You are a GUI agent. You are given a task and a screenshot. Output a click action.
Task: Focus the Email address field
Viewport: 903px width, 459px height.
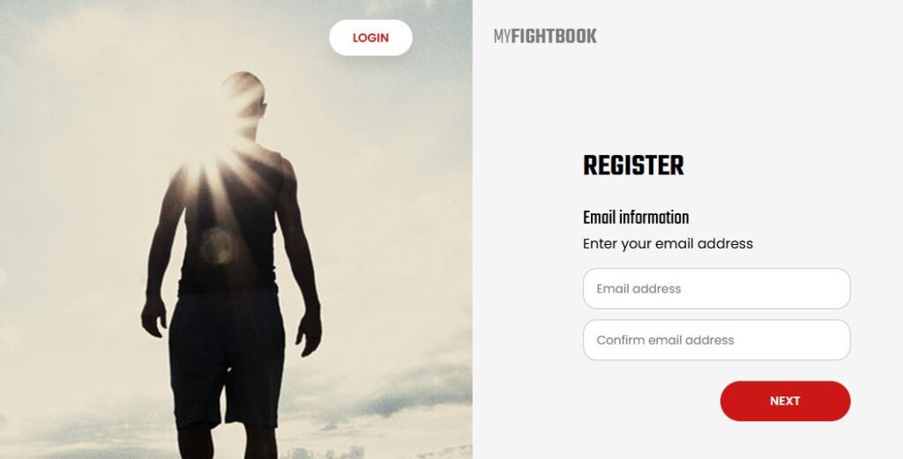coord(716,289)
